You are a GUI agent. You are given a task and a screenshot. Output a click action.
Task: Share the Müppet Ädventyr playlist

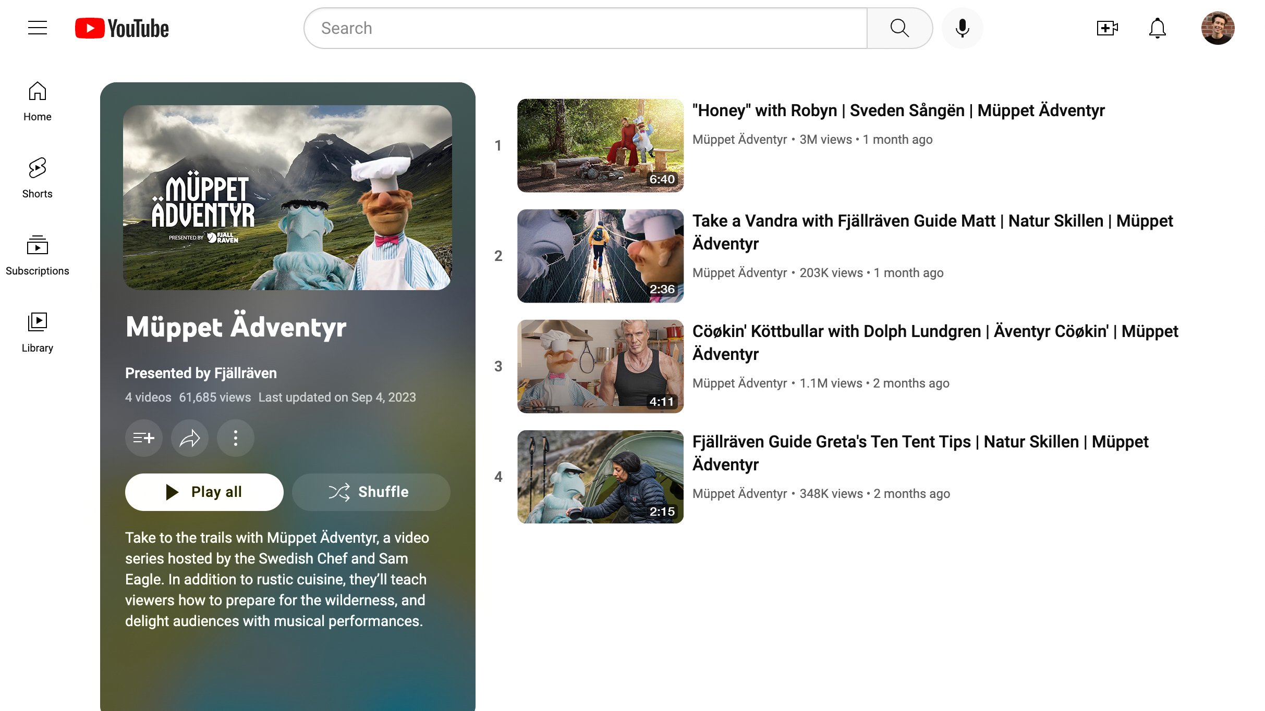(x=190, y=438)
